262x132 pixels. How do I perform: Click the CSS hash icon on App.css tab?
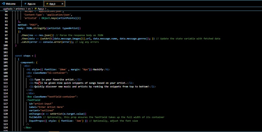click(25, 4)
